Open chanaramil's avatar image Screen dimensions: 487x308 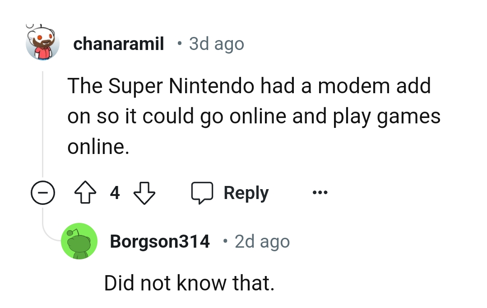(x=43, y=43)
